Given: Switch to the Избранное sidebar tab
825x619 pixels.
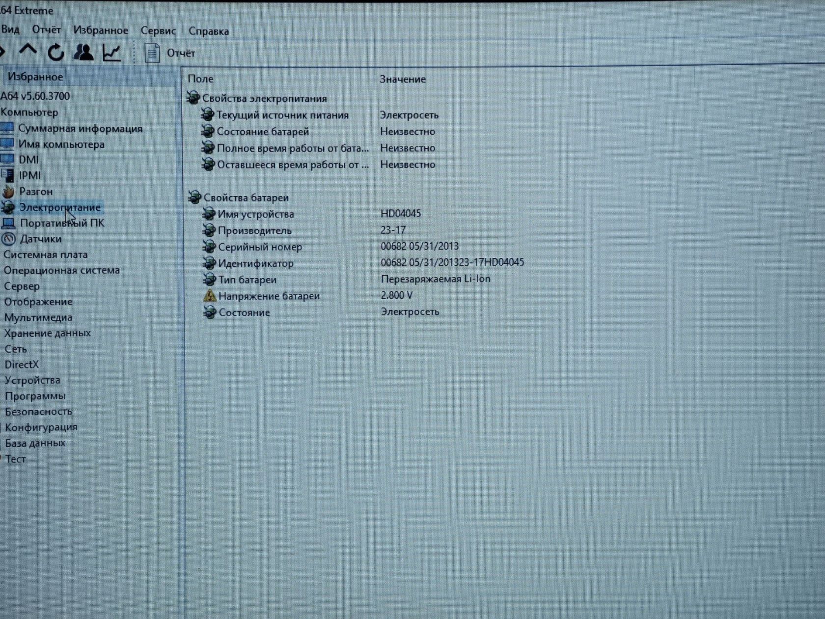Looking at the screenshot, I should (x=35, y=77).
